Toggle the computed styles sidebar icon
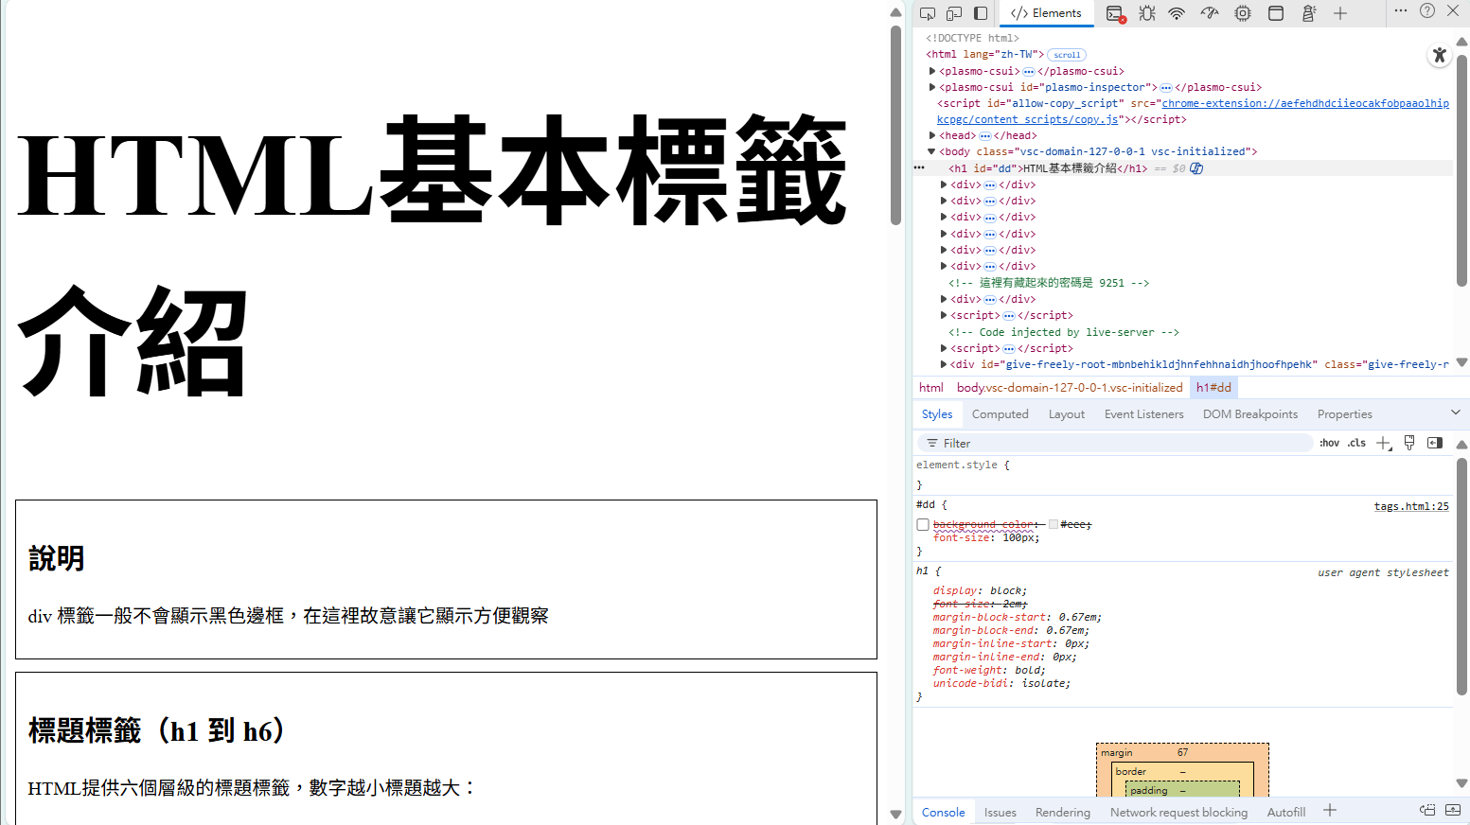The image size is (1470, 825). (1435, 443)
